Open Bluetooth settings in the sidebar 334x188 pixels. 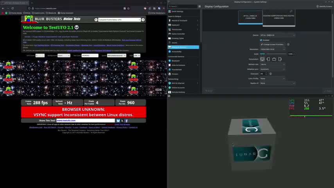(176, 61)
